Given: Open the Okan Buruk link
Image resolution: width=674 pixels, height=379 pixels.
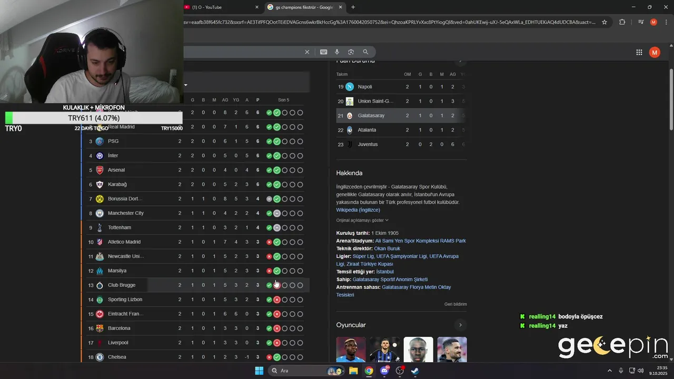Looking at the screenshot, I should pos(387,248).
